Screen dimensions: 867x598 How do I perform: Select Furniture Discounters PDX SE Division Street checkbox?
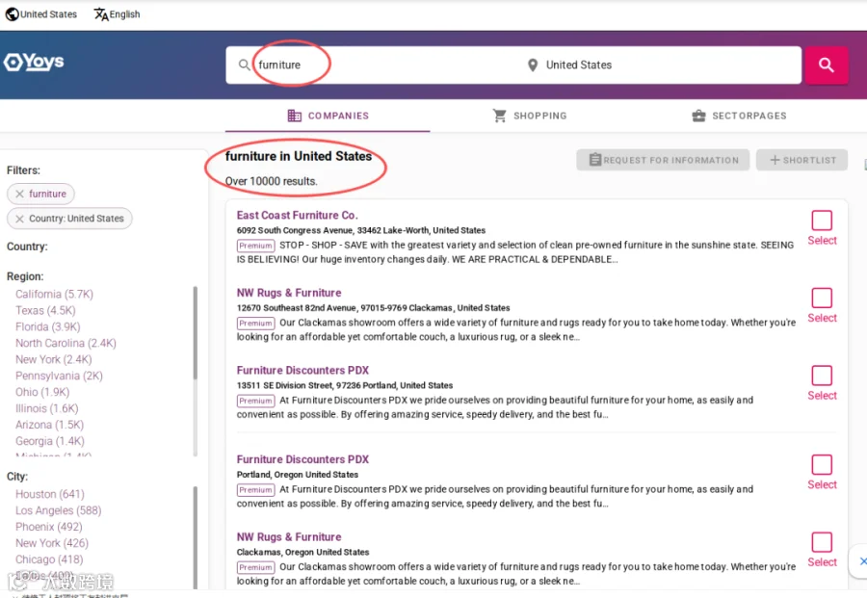tap(822, 376)
